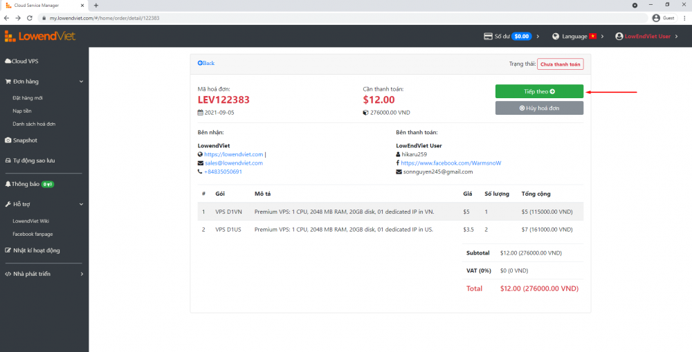Select the Cloud Service Manager tab
Viewport: 692px width, 352px height.
(44, 6)
